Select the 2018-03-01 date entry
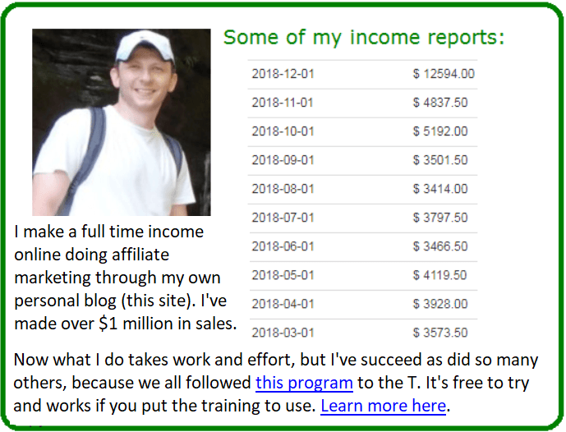The image size is (566, 432). [x=283, y=333]
